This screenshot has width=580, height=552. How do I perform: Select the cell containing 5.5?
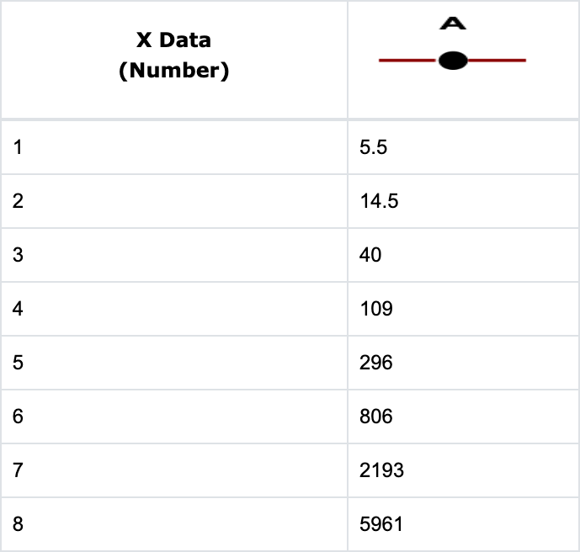pyautogui.click(x=374, y=147)
